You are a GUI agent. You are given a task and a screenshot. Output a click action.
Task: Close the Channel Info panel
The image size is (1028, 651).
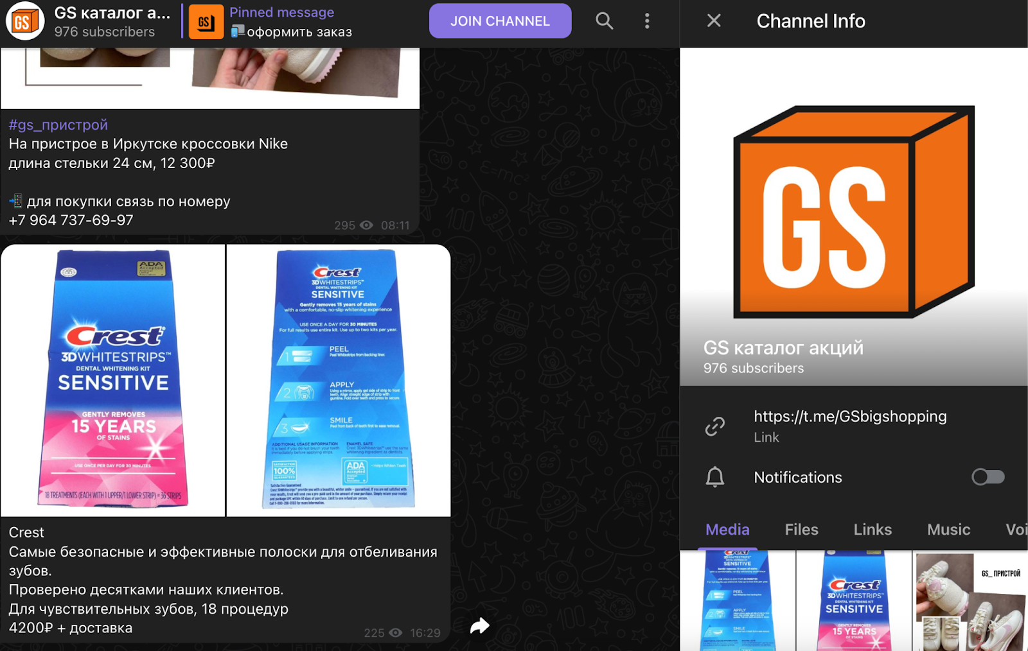click(714, 21)
